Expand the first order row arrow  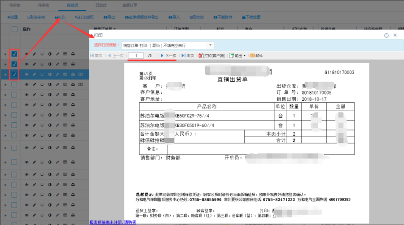tap(5, 54)
